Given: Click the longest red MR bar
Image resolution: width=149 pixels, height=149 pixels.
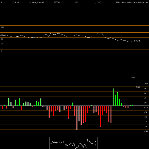Looking at the screenshot, I should coord(77,118).
